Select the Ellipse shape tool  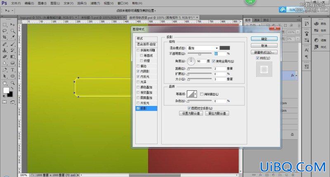[x=13, y=76]
